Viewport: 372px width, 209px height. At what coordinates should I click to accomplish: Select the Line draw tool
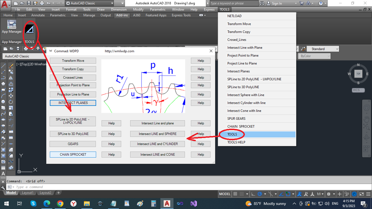point(4,66)
